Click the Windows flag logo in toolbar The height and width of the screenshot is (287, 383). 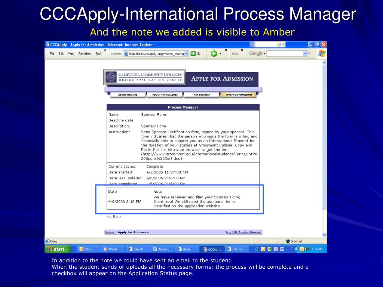tap(321, 53)
